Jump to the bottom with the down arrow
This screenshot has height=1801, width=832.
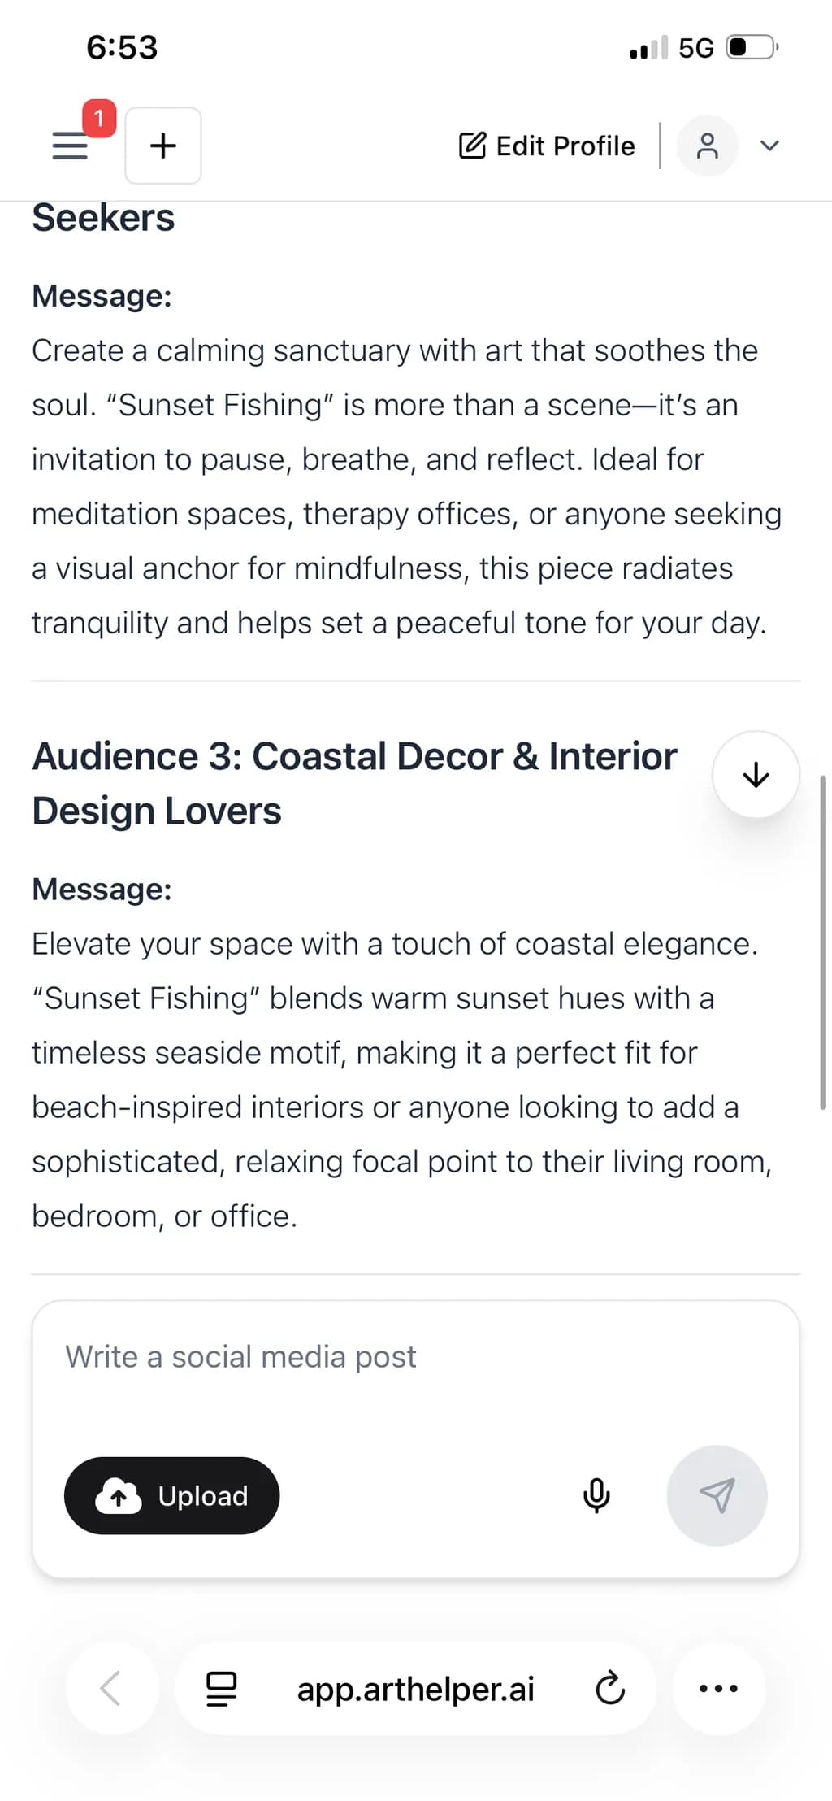756,775
